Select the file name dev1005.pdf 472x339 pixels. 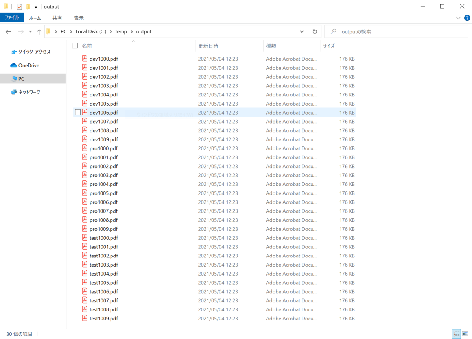pyautogui.click(x=104, y=104)
